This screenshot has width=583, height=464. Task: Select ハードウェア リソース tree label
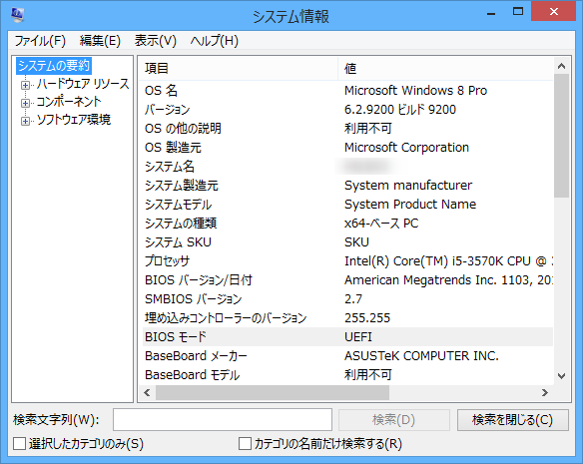[x=83, y=84]
